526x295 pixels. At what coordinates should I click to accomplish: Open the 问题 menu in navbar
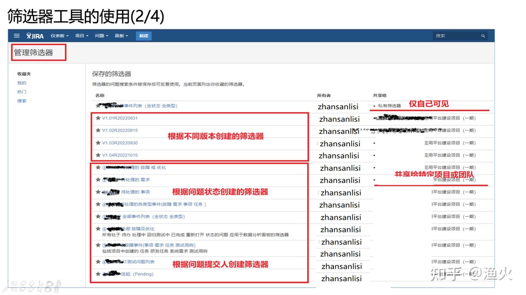point(102,36)
